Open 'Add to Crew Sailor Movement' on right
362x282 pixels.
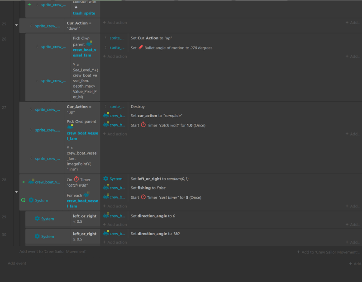coord(329,252)
